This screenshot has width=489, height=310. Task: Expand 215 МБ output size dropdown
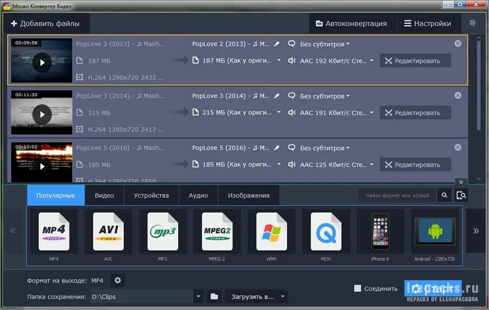coord(279,112)
